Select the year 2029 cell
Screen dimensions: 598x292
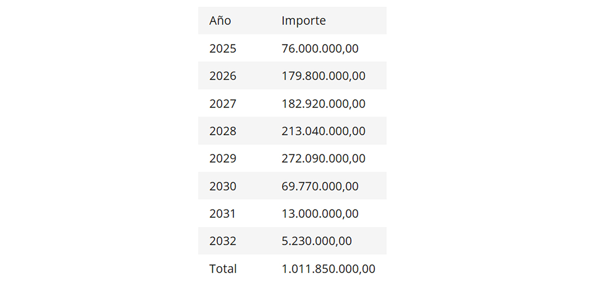(223, 159)
